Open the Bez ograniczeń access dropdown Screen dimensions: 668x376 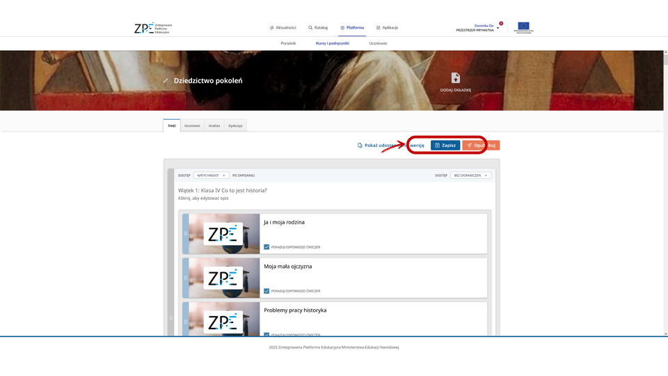point(470,175)
